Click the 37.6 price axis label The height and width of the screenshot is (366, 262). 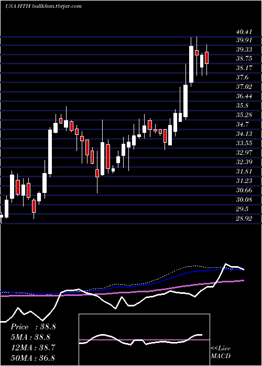[x=242, y=77]
